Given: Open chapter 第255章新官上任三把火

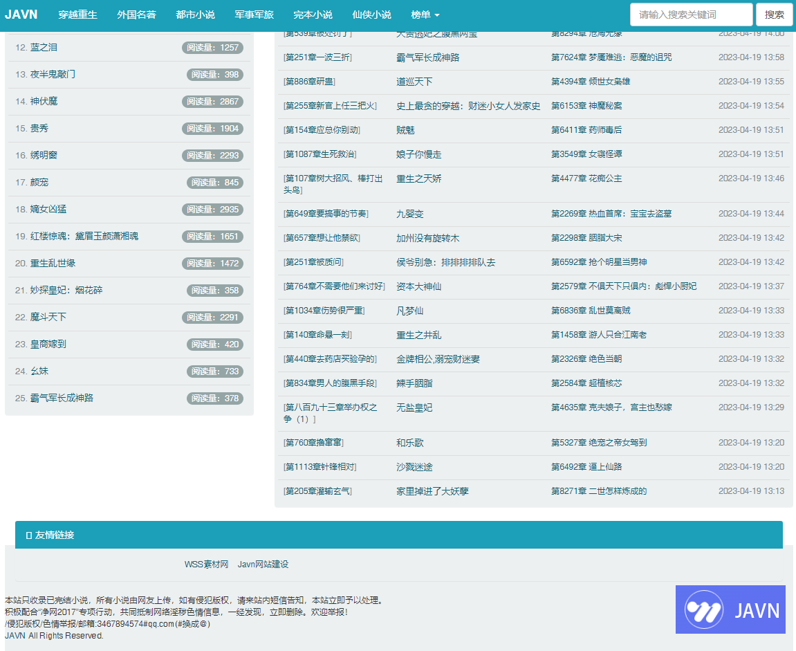Looking at the screenshot, I should (x=330, y=106).
